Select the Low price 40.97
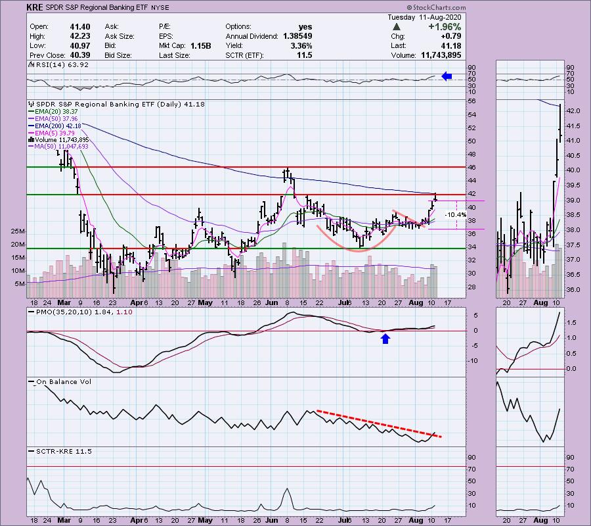This screenshot has height=526, width=591. (80, 45)
